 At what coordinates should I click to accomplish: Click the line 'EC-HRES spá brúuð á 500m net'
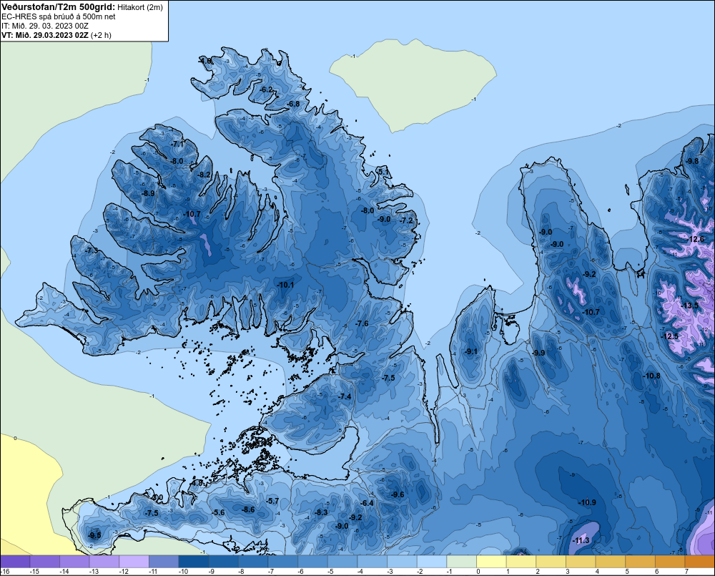(59, 16)
